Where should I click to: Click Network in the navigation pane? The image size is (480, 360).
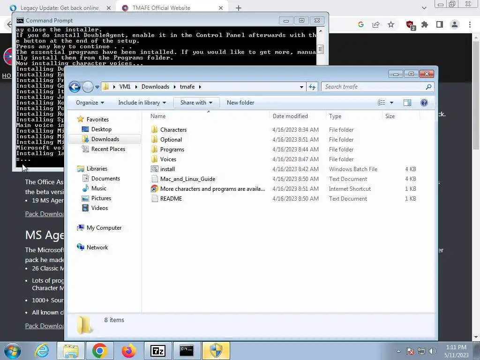point(97,247)
